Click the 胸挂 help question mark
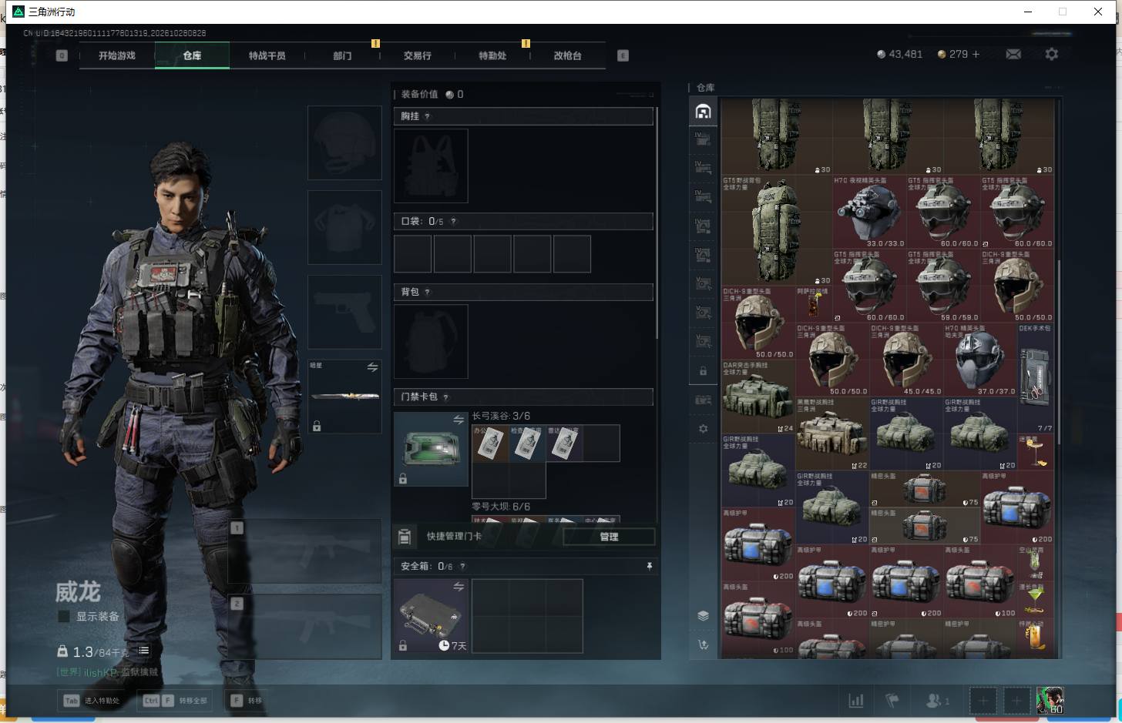1122x723 pixels. pos(427,116)
